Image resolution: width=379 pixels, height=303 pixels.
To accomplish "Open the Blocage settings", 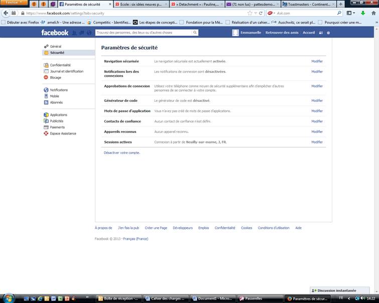I will [55, 78].
